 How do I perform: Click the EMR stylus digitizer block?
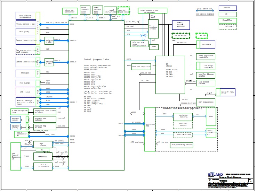26,51
